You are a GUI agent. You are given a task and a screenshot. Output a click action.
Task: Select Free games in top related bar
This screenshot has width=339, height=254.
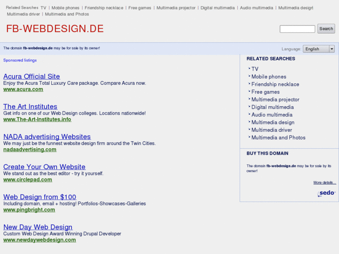click(140, 8)
